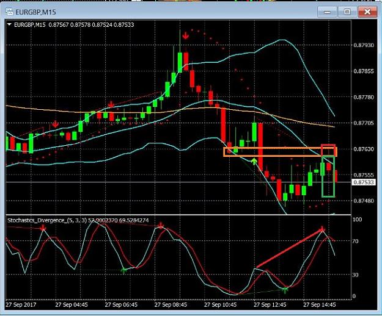
Task: Click the 27 Sep 10:45 time label
Action: click(220, 305)
